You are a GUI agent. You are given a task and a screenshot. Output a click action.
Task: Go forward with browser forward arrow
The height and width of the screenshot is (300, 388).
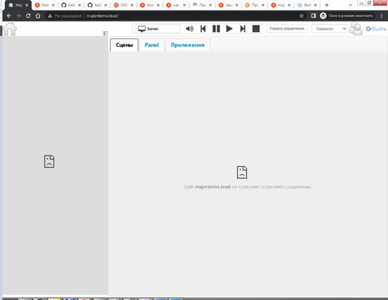[19, 16]
